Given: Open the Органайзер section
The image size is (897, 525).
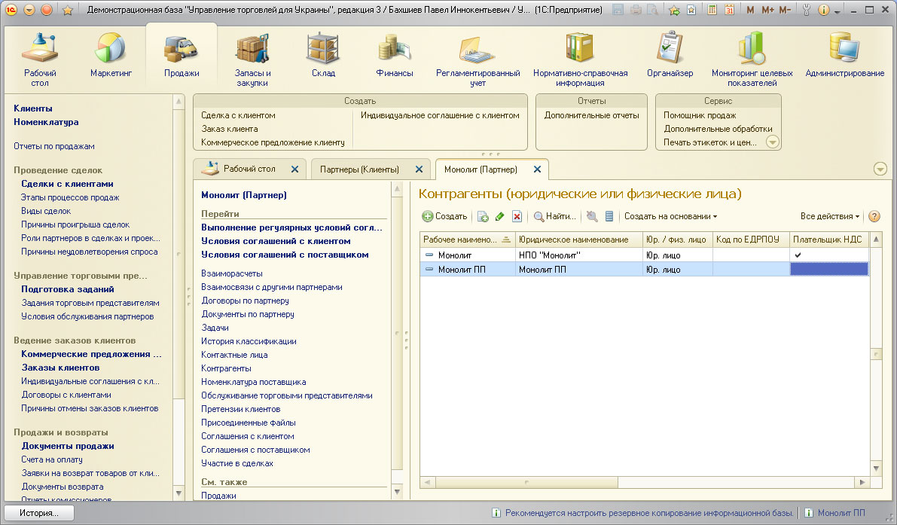Looking at the screenshot, I should [670, 55].
